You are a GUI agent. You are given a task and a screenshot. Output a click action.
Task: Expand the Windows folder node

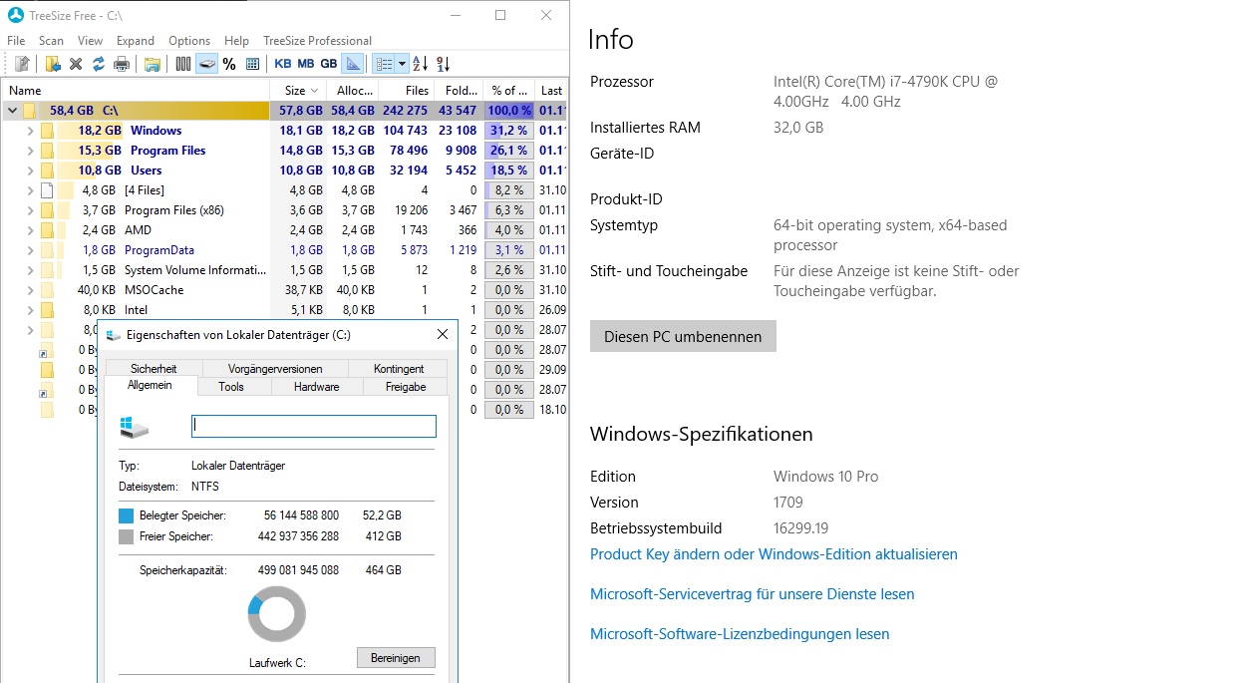pos(30,131)
